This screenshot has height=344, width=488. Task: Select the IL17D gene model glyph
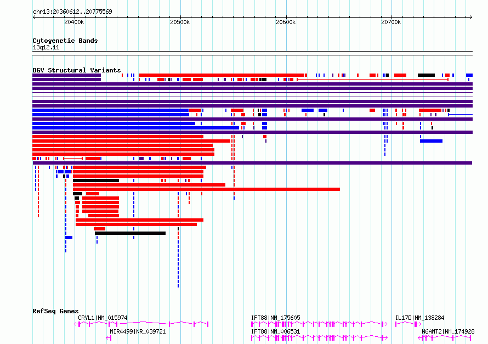tap(408, 324)
